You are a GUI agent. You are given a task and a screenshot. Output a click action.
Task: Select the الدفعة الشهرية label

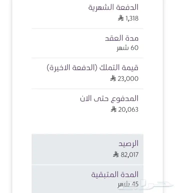pos(113,7)
